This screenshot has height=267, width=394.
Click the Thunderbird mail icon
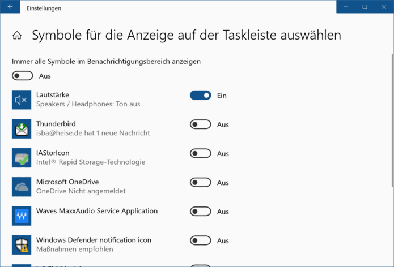point(22,129)
